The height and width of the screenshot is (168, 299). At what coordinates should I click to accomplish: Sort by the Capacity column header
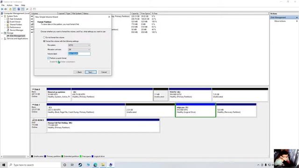(x=135, y=14)
